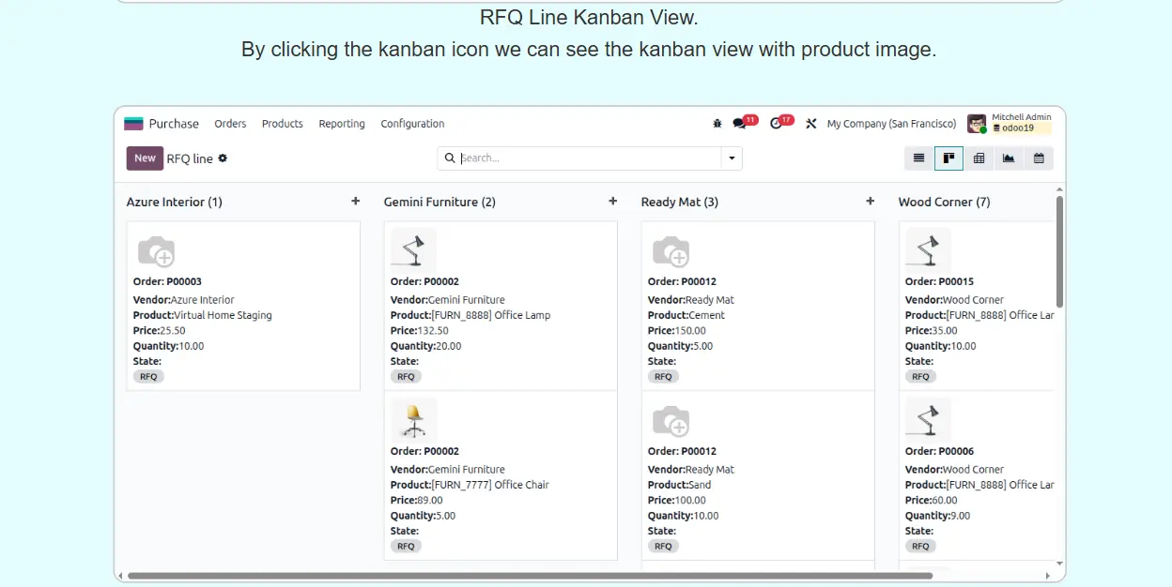This screenshot has width=1172, height=587.
Task: Switch to pivot table view
Action: point(979,158)
